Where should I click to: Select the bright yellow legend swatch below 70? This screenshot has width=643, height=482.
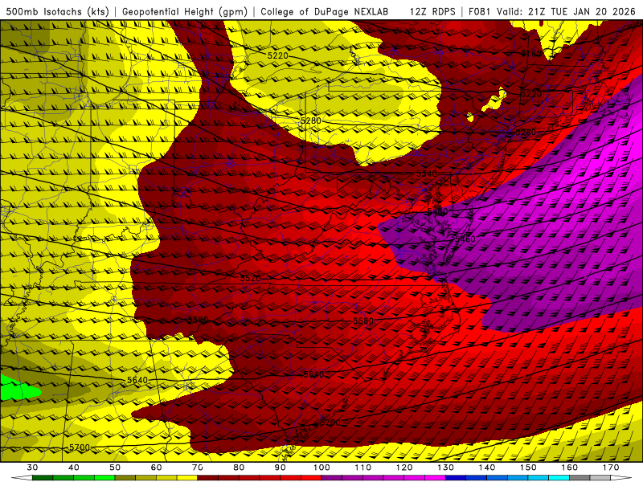(x=187, y=478)
